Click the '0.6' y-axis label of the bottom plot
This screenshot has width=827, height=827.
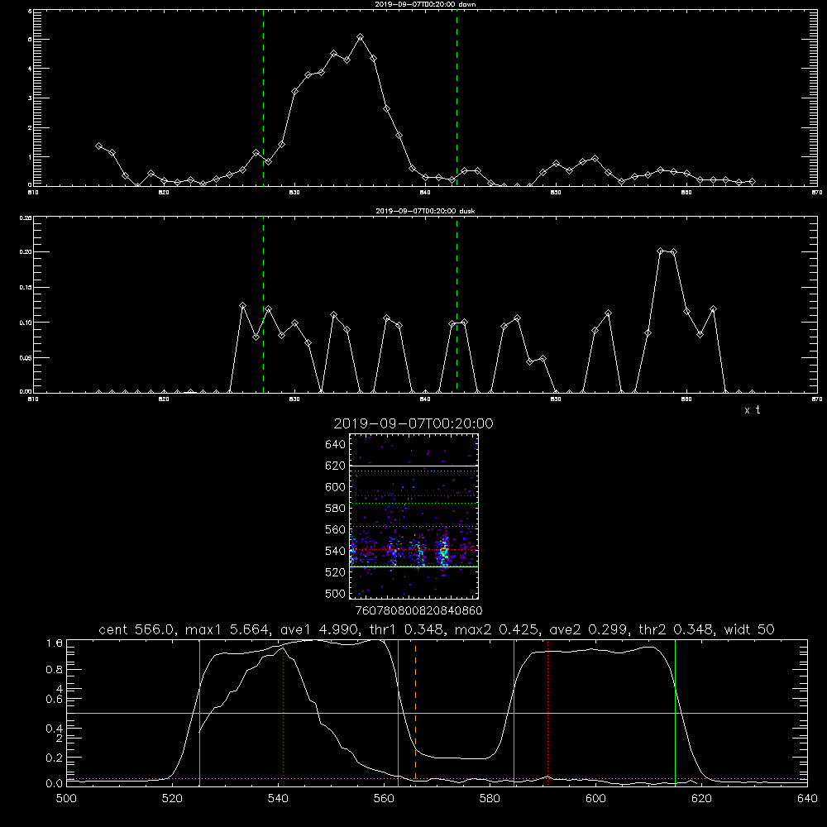pyautogui.click(x=55, y=700)
